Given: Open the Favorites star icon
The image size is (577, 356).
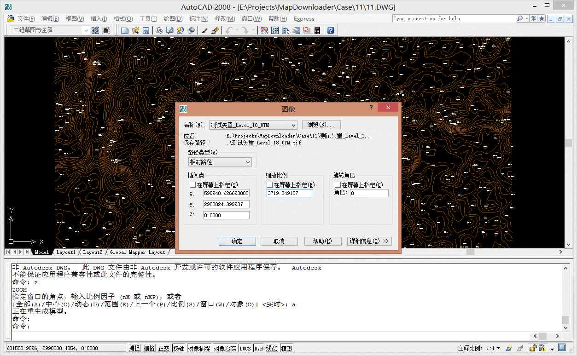Looking at the screenshot, I should (542, 18).
